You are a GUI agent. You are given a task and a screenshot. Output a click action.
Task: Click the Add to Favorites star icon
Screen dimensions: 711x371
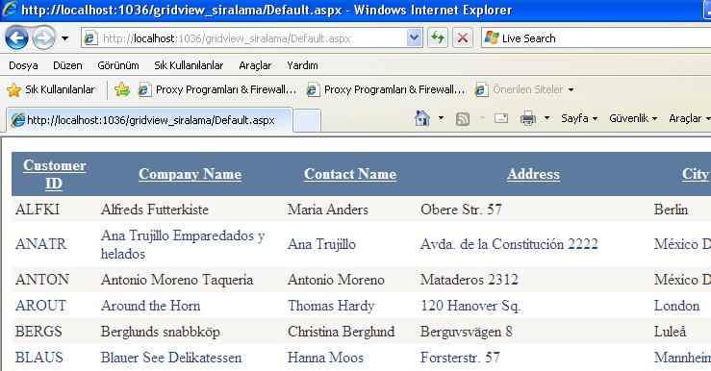coord(122,89)
